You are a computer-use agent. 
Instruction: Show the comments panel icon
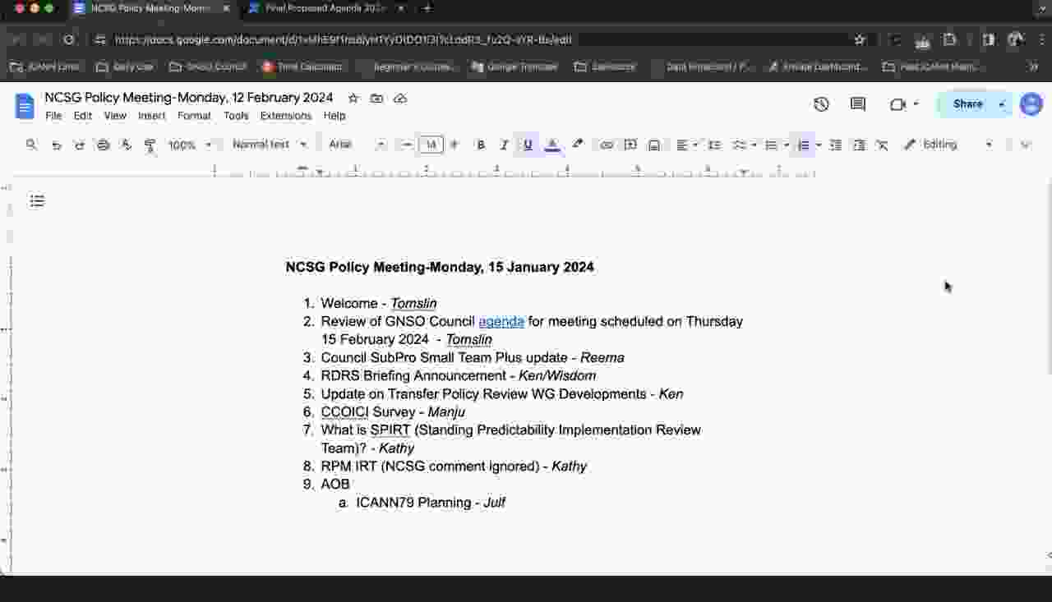[858, 104]
